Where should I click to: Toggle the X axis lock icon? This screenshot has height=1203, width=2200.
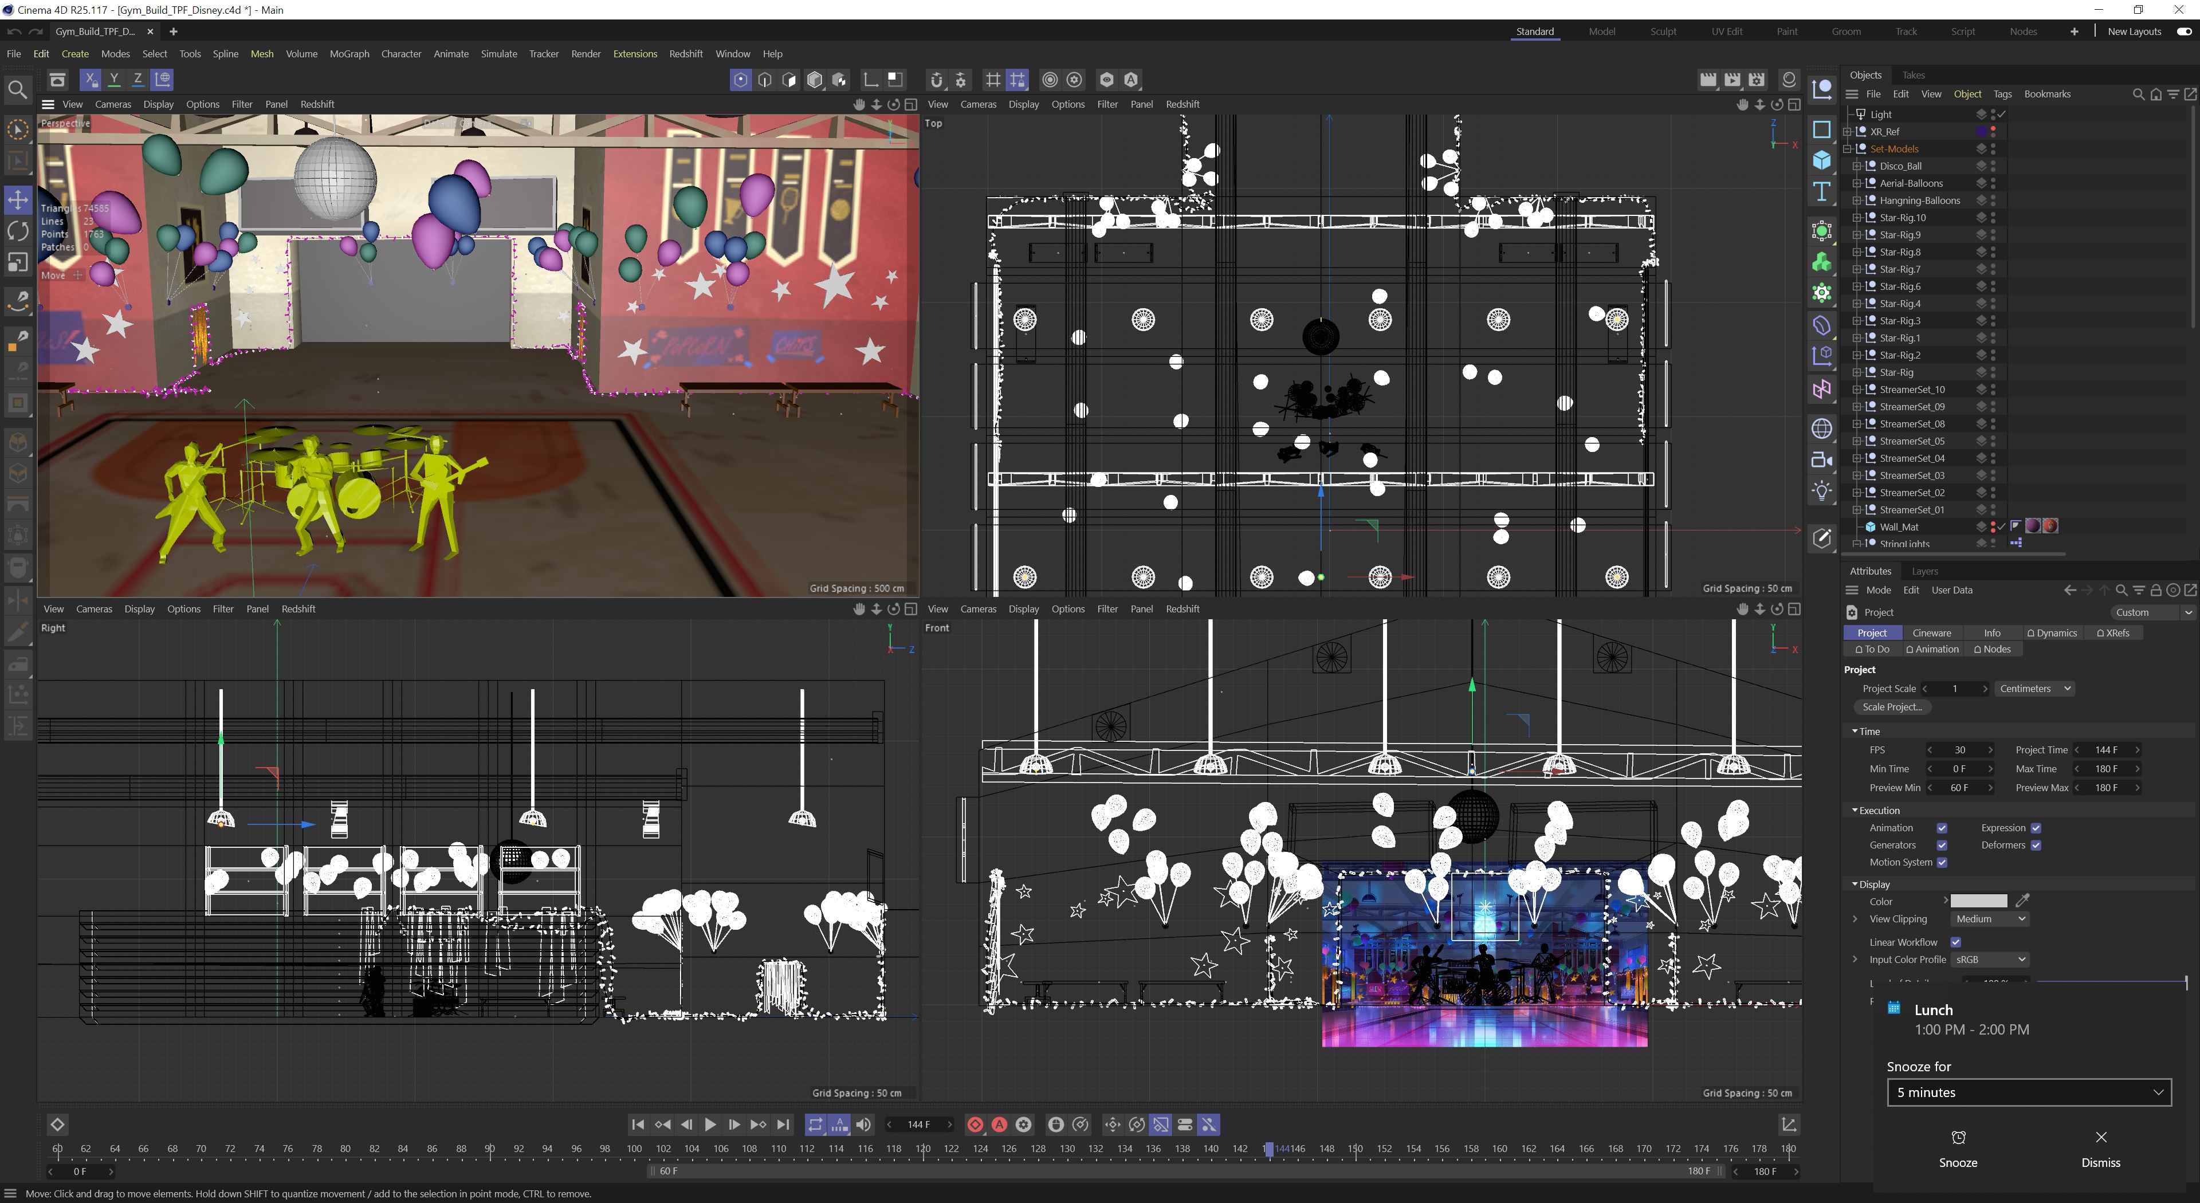tap(90, 80)
